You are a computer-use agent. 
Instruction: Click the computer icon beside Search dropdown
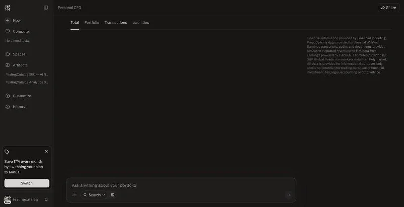113,195
